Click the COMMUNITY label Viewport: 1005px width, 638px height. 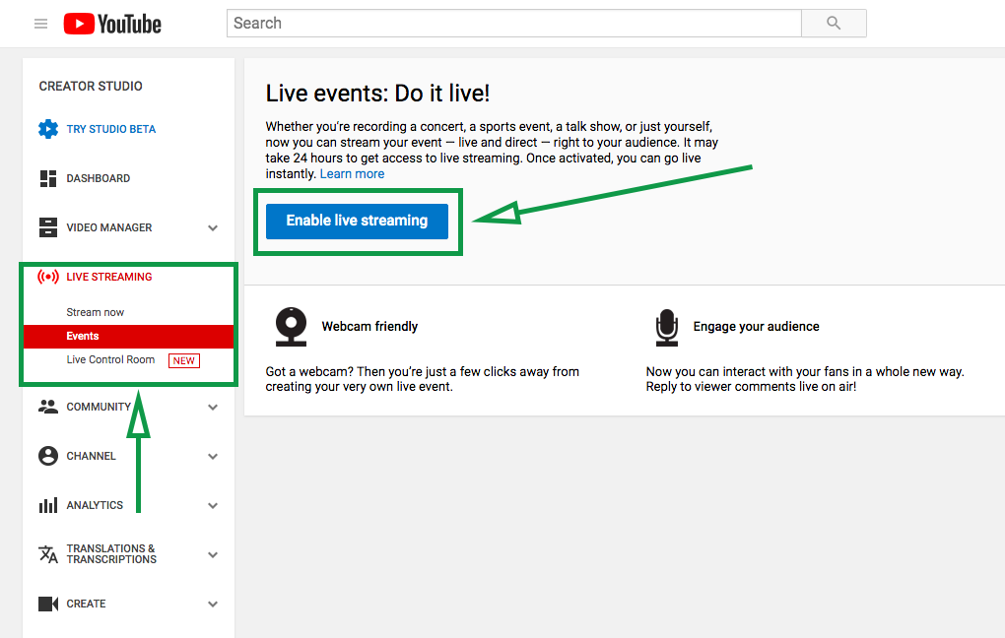click(x=99, y=407)
